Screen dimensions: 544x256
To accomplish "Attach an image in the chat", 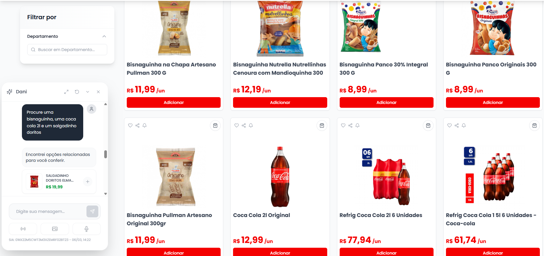I will [x=55, y=229].
